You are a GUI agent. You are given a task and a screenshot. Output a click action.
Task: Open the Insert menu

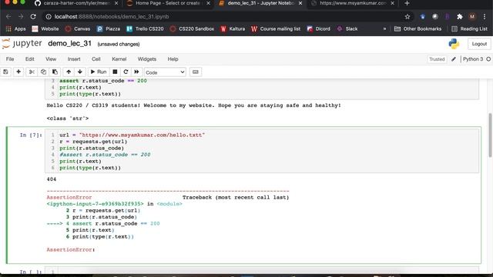(74, 59)
